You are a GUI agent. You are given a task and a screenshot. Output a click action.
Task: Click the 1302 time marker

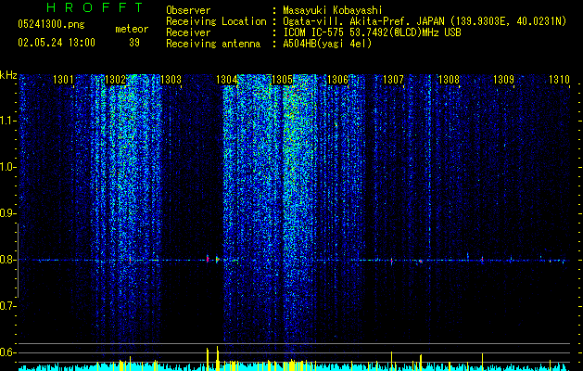tap(116, 80)
